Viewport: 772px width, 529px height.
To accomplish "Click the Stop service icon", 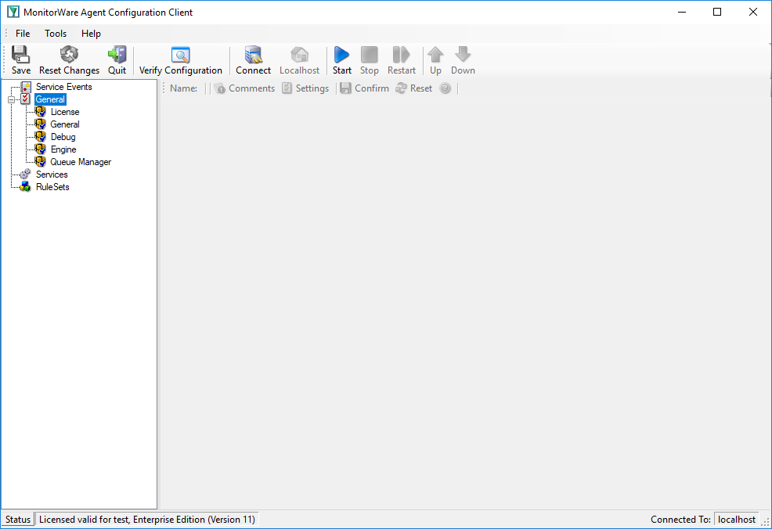I will [x=370, y=55].
